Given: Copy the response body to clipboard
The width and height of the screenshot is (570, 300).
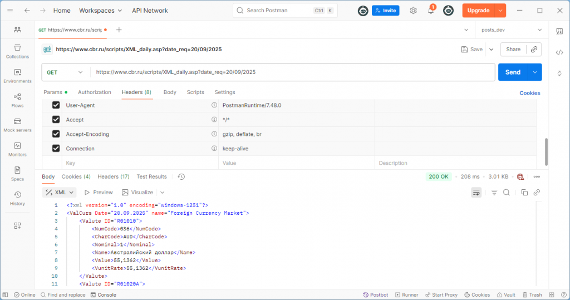Looking at the screenshot, I should point(524,193).
